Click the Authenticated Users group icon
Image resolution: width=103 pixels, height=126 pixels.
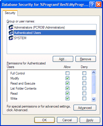[11, 33]
